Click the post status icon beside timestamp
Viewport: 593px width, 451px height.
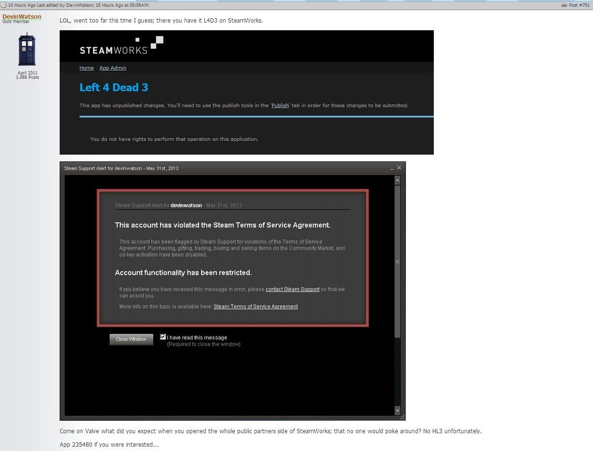pyautogui.click(x=4, y=5)
